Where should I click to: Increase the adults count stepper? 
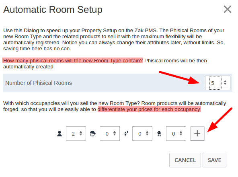pos(81,132)
